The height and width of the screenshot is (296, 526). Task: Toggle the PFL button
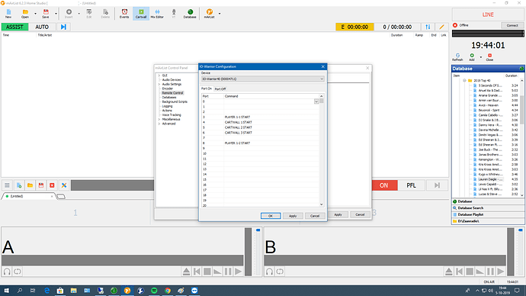tap(412, 185)
